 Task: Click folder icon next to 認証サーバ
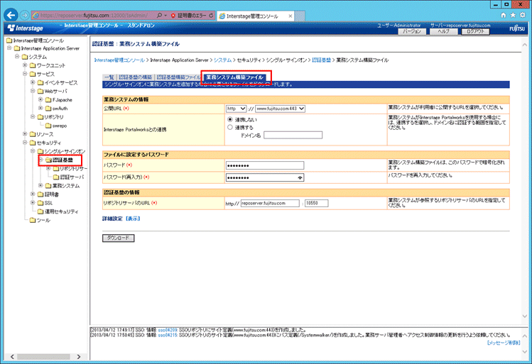point(56,177)
